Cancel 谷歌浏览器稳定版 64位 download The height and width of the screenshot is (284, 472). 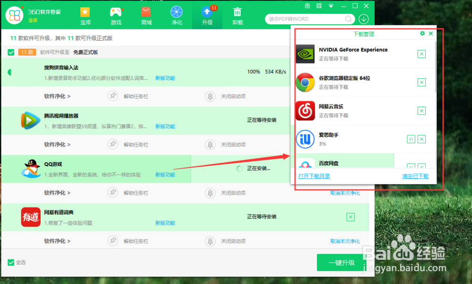[421, 83]
